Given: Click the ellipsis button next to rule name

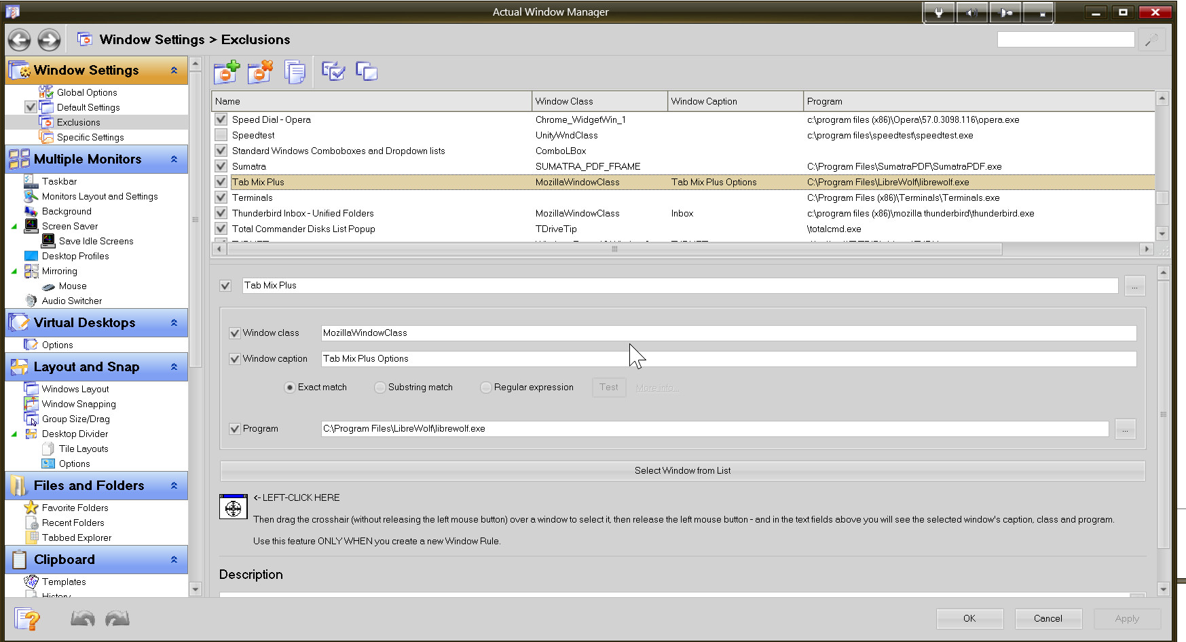Looking at the screenshot, I should point(1134,286).
